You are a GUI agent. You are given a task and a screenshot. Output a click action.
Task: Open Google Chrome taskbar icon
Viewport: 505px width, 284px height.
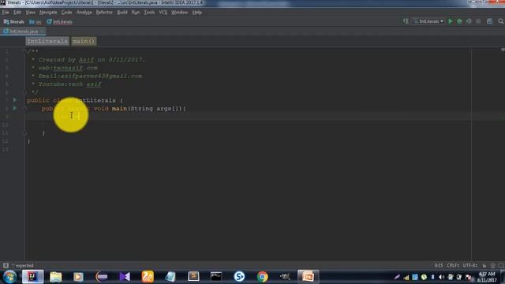(x=263, y=277)
